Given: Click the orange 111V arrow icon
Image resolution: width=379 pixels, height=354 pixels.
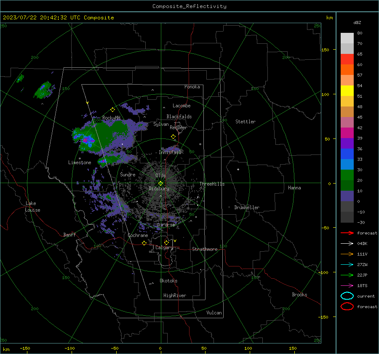Looking at the screenshot, I should tap(347, 254).
